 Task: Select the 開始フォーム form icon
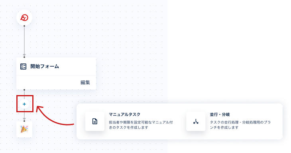[24, 67]
